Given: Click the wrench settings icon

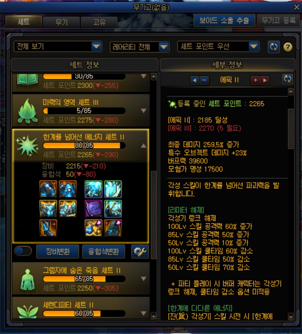Looking at the screenshot, I should point(140,252).
